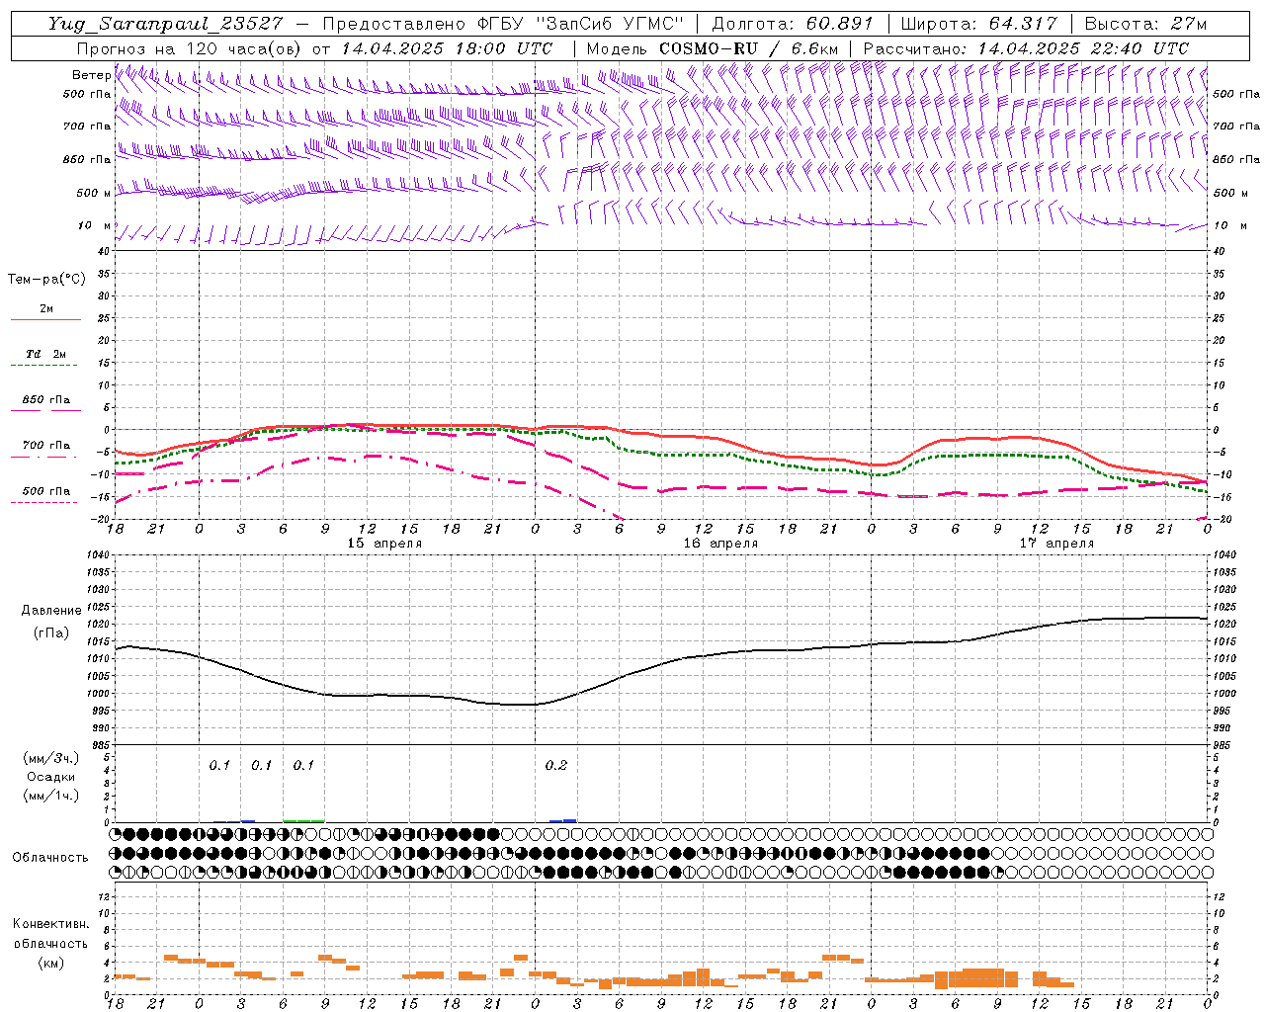This screenshot has height=1012, width=1265.
Task: Click the precipitation value "0.2"
Action: click(556, 765)
